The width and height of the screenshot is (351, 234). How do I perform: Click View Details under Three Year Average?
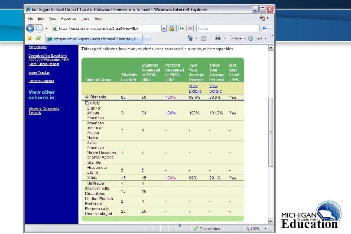click(x=215, y=89)
